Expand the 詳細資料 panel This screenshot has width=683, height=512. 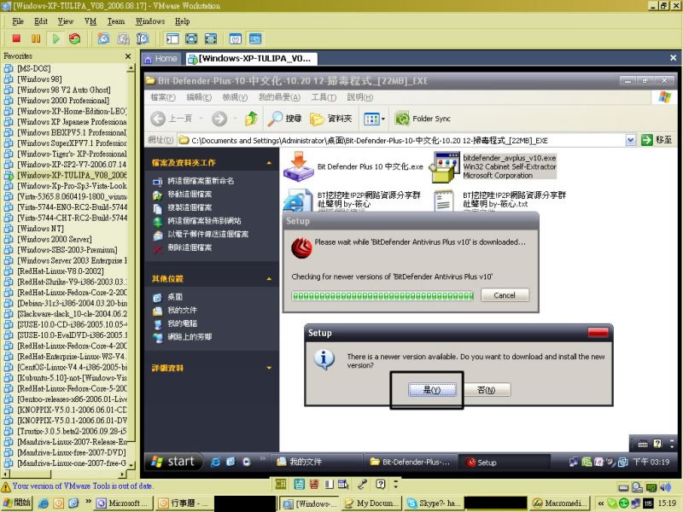click(x=269, y=368)
